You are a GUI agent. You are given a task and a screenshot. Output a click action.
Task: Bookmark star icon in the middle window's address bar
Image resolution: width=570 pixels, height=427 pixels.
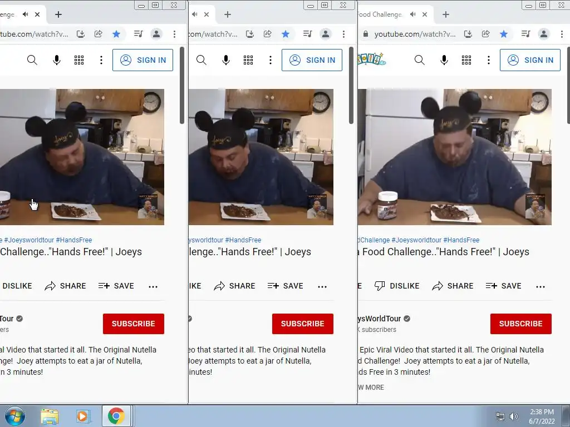(x=286, y=34)
